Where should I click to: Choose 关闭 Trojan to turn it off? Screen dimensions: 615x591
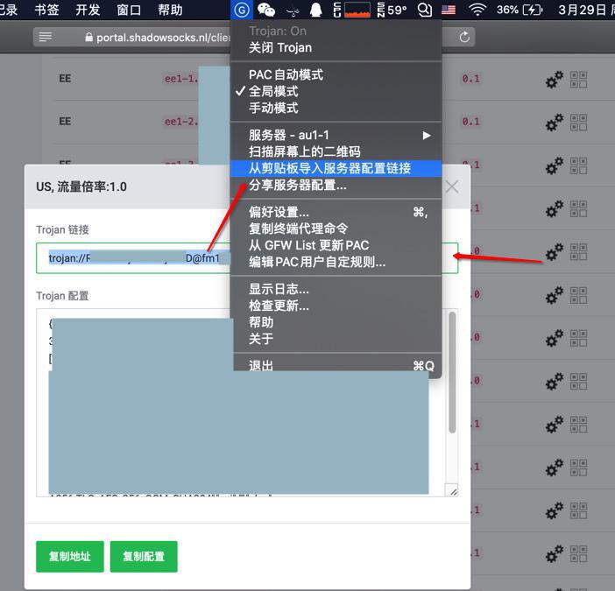336,48
